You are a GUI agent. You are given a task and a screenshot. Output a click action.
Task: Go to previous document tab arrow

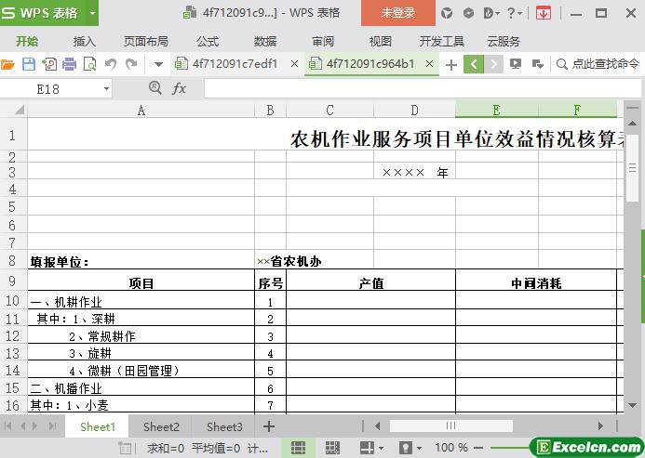pyautogui.click(x=474, y=64)
